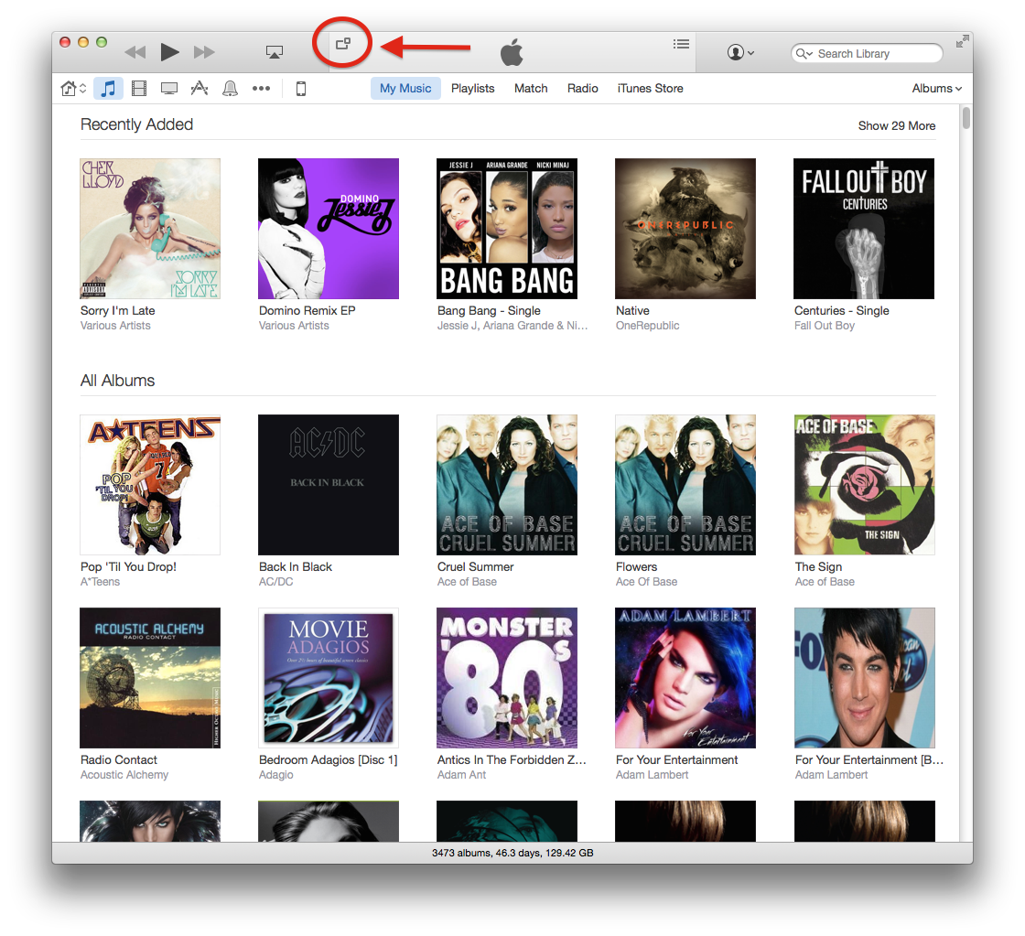Select the Tones bell icon
Image resolution: width=1025 pixels, height=936 pixels.
click(x=230, y=88)
